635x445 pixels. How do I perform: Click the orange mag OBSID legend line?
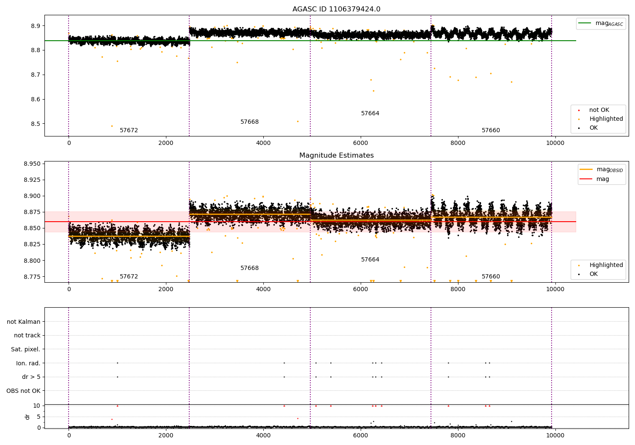586,169
